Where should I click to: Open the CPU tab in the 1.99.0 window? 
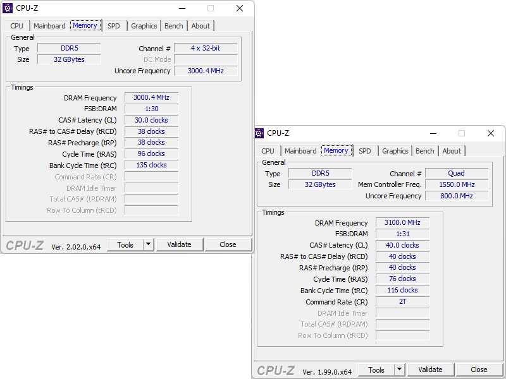(268, 151)
